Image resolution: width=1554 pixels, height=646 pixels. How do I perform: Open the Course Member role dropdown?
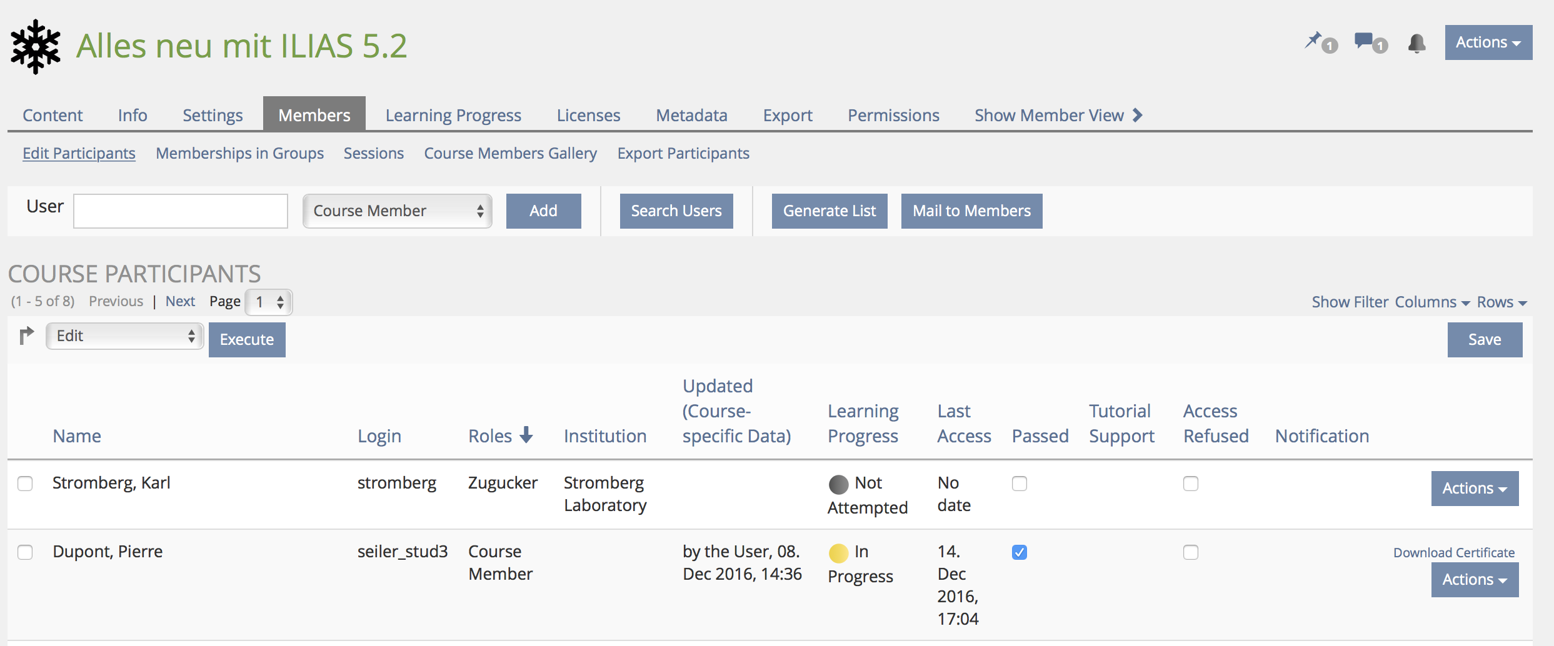click(398, 211)
